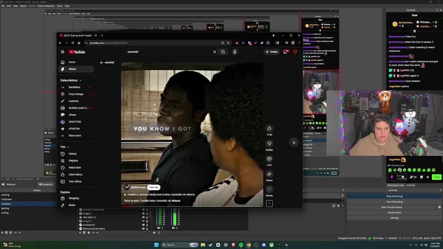The image size is (443, 249).
Task: Go back using the arrow beside snowfall
Action: pos(101,63)
